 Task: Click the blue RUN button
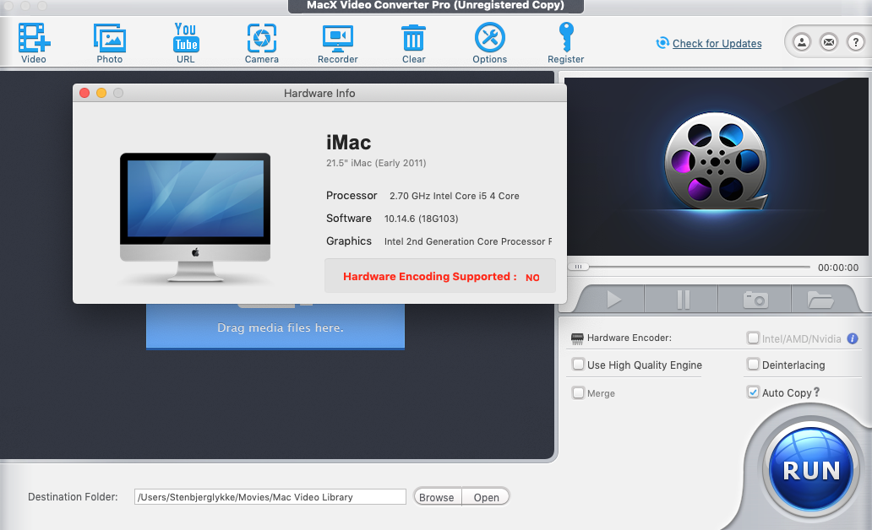[811, 471]
